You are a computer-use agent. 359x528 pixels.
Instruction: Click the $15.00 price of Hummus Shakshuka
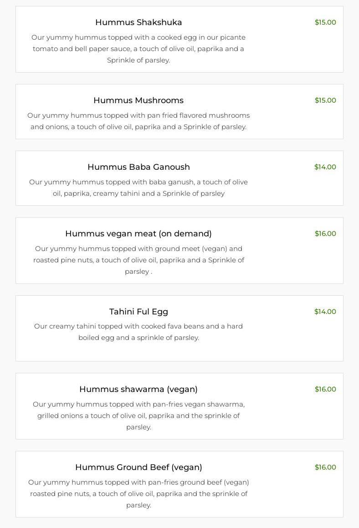[325, 22]
